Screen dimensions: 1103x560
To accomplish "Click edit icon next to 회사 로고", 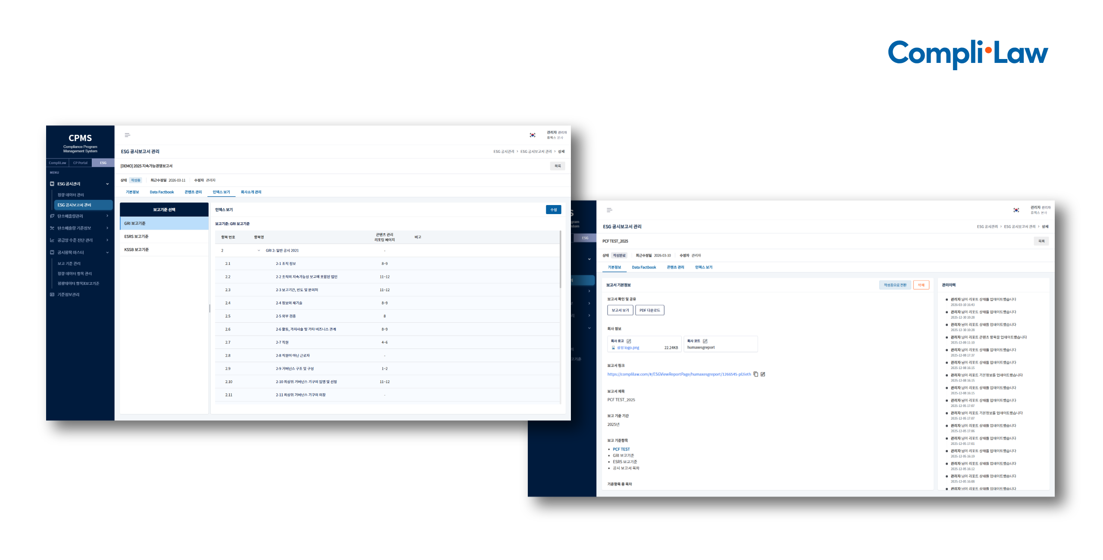I will pos(629,341).
